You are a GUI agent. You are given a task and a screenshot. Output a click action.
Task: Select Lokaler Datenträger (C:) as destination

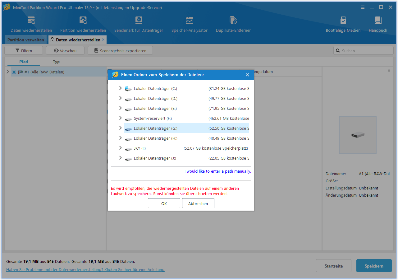(x=186, y=88)
